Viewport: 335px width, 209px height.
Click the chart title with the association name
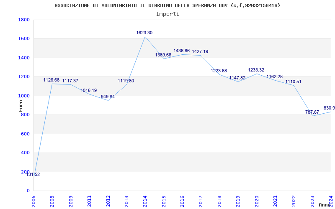pos(167,5)
